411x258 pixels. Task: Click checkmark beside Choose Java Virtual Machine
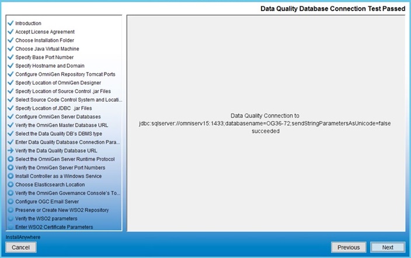pyautogui.click(x=11, y=49)
